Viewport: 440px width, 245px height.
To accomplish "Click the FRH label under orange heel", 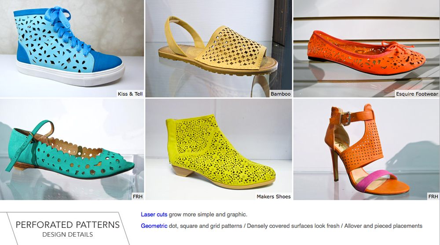I will click(x=433, y=197).
